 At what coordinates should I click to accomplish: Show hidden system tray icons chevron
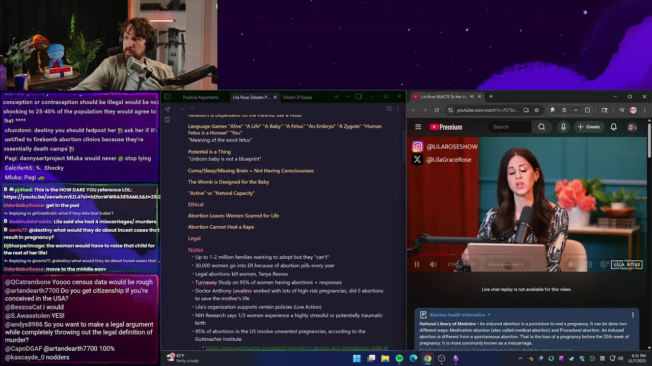pos(521,358)
